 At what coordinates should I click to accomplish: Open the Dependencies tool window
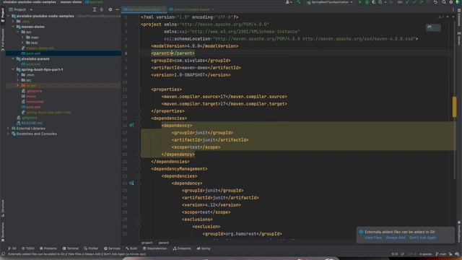tap(154, 248)
